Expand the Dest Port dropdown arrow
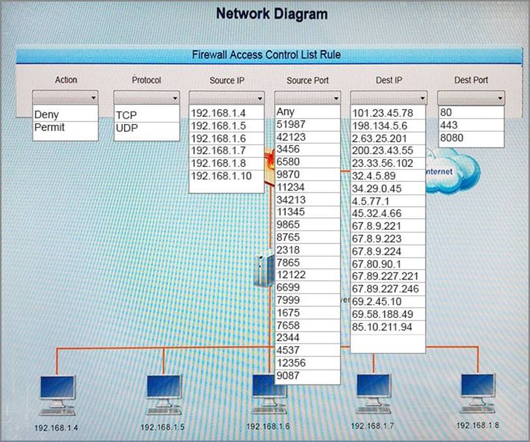The width and height of the screenshot is (530, 442). click(x=500, y=98)
